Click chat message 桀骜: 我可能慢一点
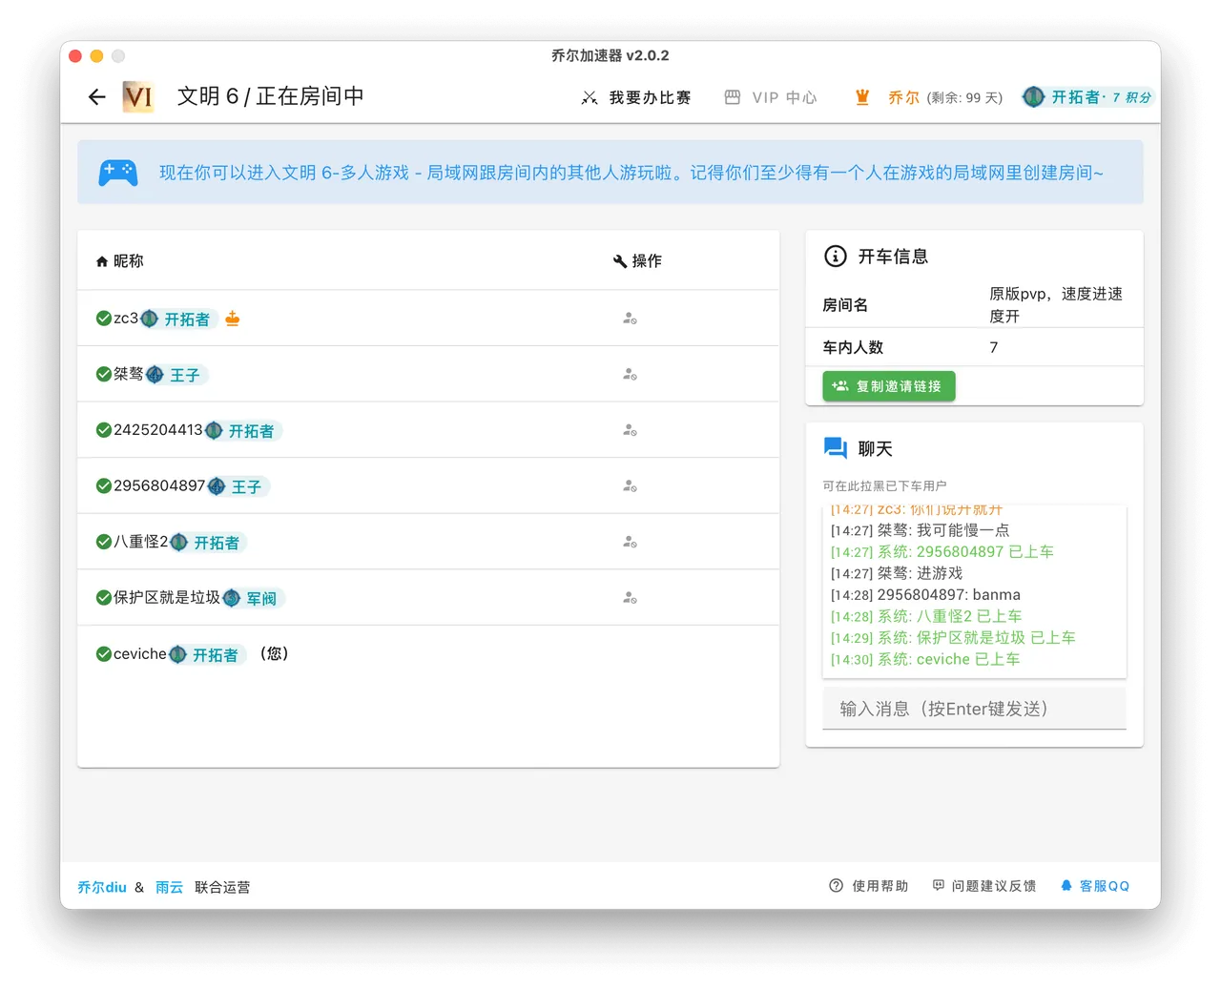Viewport: 1221px width, 989px height. click(920, 530)
